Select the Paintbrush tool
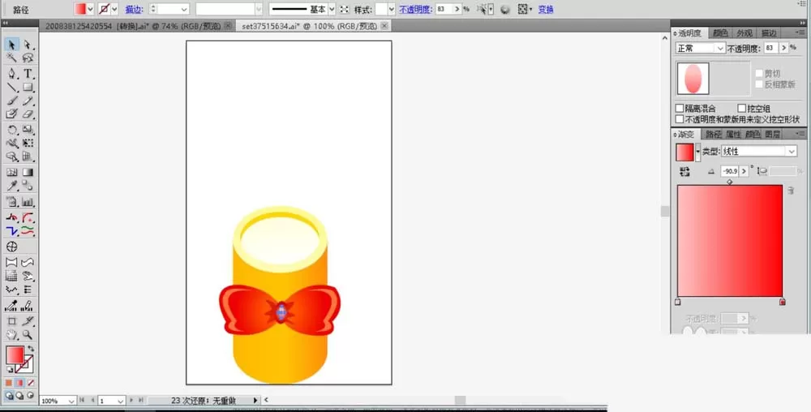This screenshot has height=412, width=811. (x=11, y=101)
